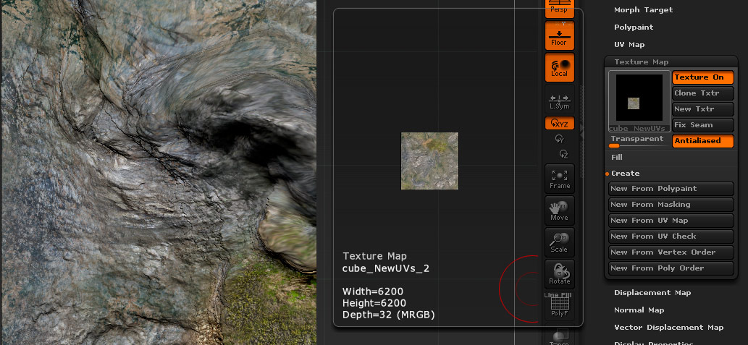Viewport: 748px width, 345px height.
Task: Toggle the Floor grid icon
Action: (x=559, y=35)
